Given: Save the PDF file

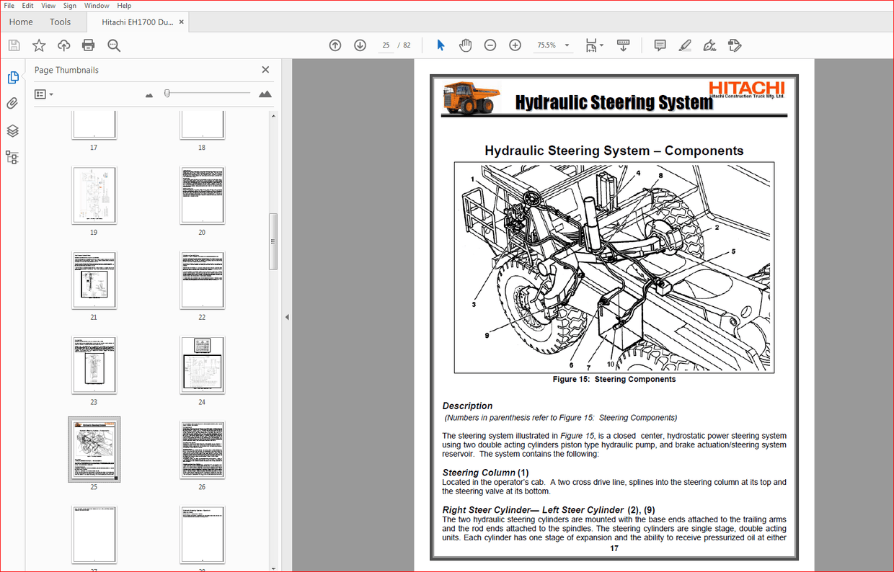Looking at the screenshot, I should click(x=14, y=45).
